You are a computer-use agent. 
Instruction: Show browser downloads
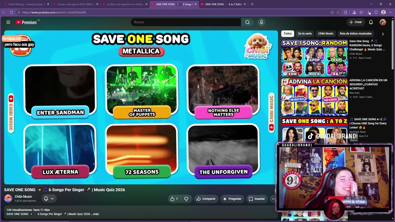(x=369, y=12)
